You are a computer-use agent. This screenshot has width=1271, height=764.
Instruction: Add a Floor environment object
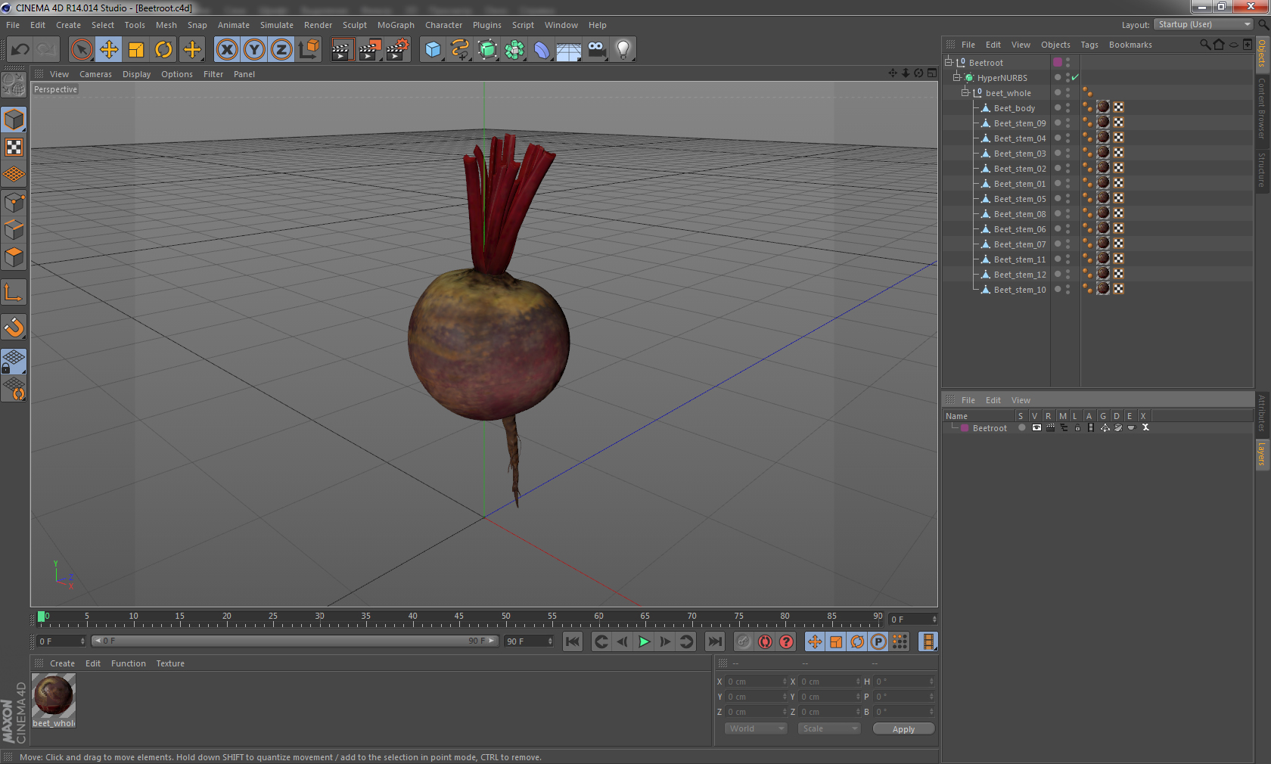[569, 50]
